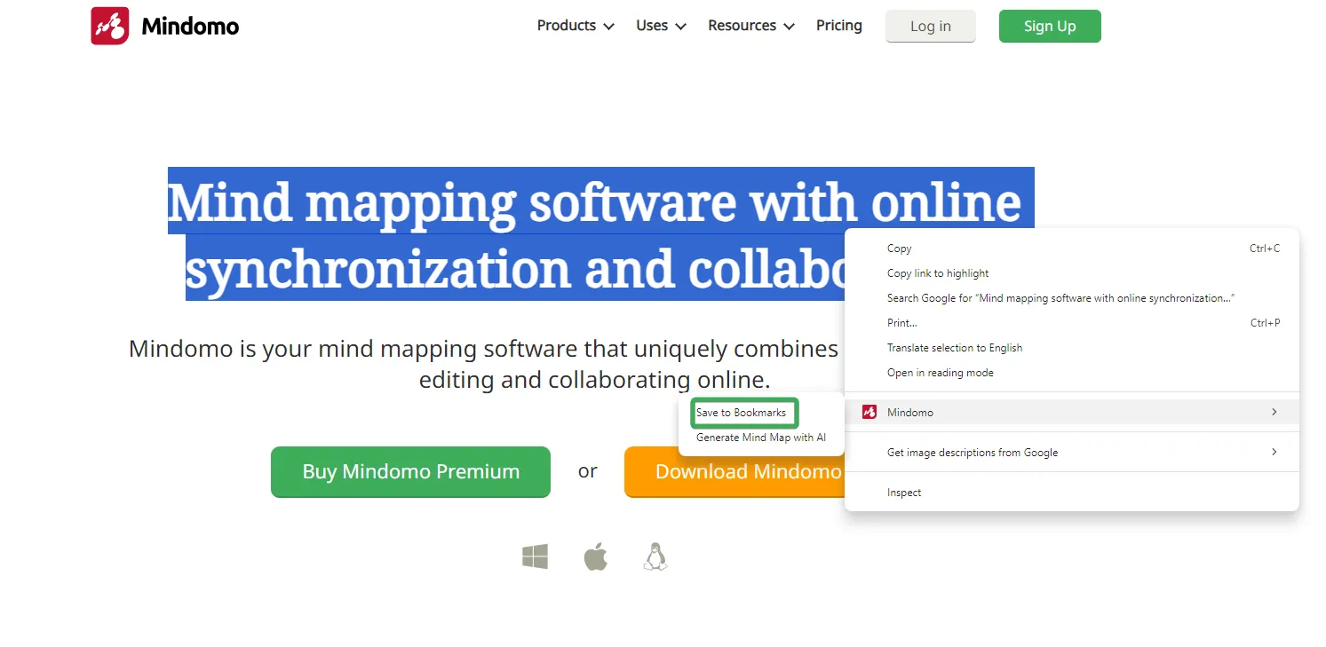Click Buy Mindomo Premium button
This screenshot has width=1326, height=647.
(x=410, y=471)
